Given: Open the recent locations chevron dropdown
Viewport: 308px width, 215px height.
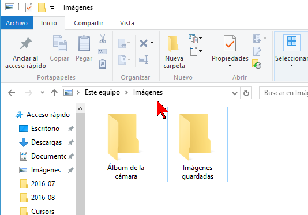Looking at the screenshot, I should (42, 92).
